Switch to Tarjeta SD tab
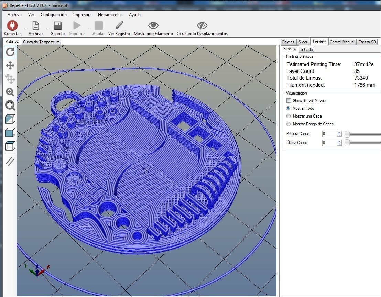This screenshot has height=297, width=381. click(x=367, y=42)
